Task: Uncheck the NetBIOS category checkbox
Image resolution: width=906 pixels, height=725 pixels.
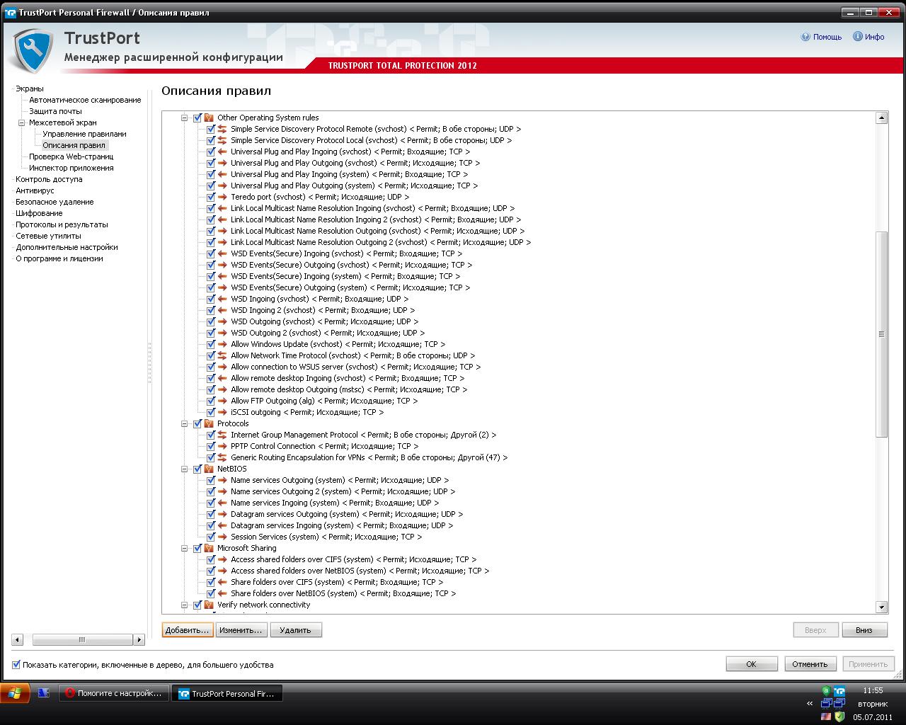Action: click(x=197, y=469)
